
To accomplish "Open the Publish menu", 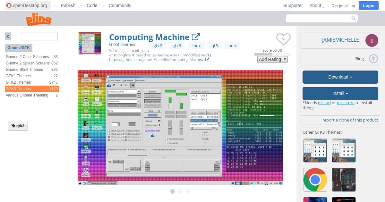I will coord(68,5).
